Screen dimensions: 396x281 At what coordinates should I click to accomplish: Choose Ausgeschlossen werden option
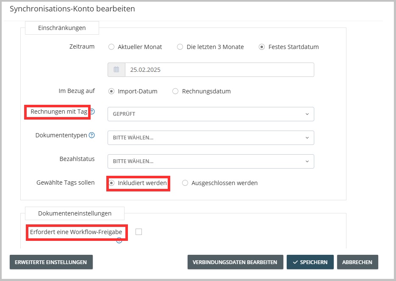tap(185, 183)
